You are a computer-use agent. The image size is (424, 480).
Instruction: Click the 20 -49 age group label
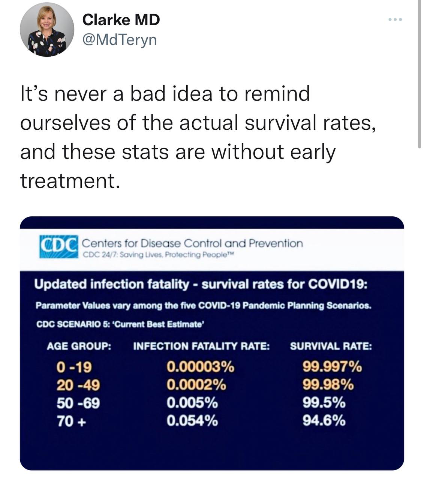click(78, 385)
